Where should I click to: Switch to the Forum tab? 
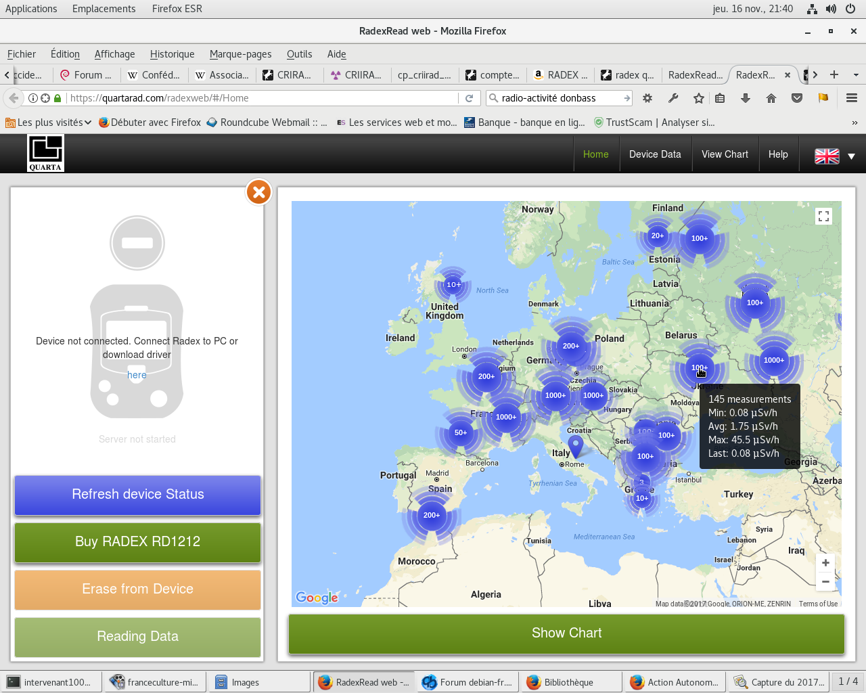[x=87, y=75]
